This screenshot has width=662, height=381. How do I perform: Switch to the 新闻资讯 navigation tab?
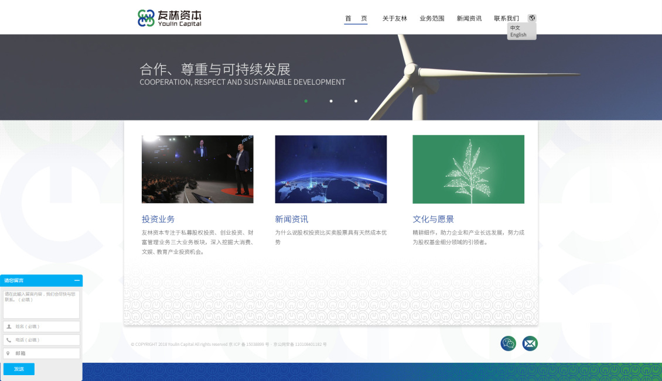click(469, 18)
